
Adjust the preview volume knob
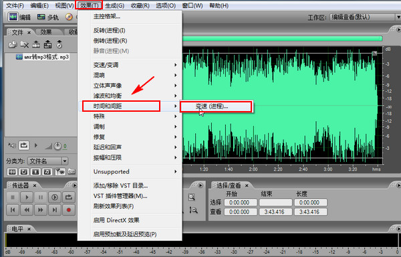point(57,146)
